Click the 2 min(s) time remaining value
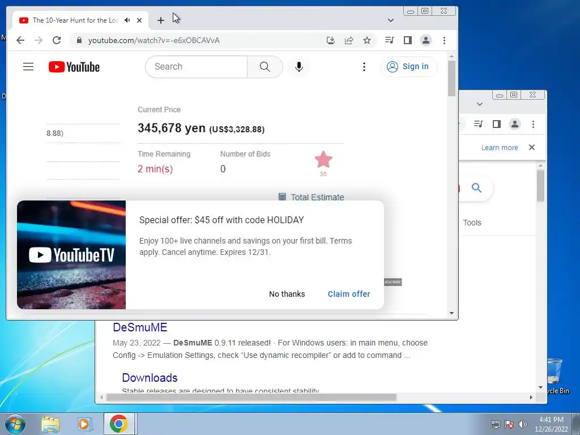The width and height of the screenshot is (580, 435). 155,169
